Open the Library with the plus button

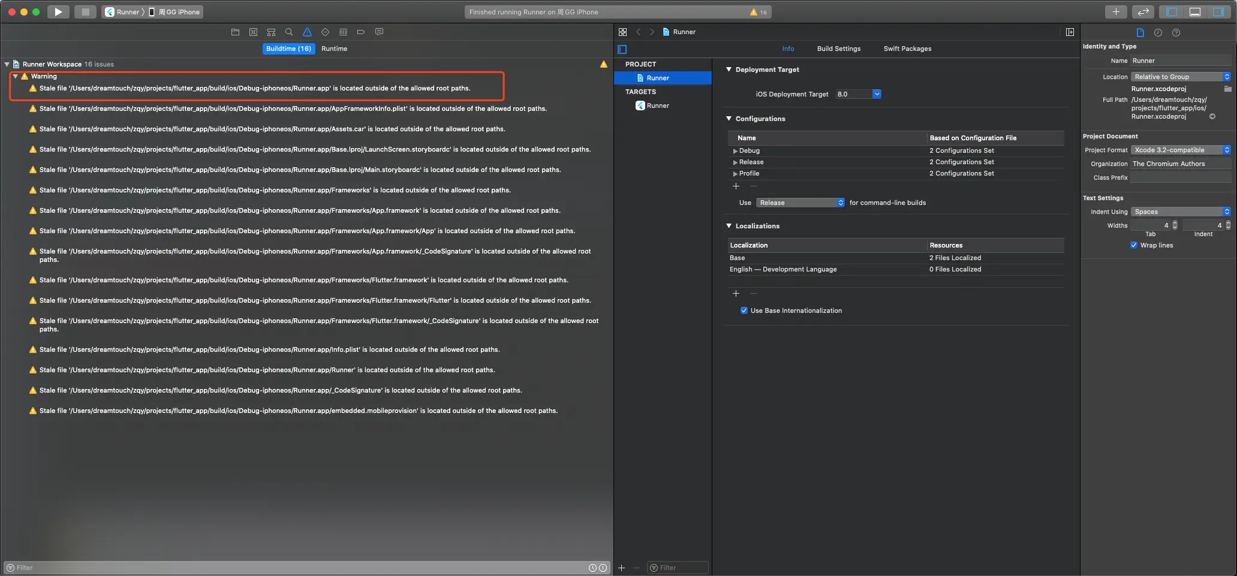[x=1116, y=12]
